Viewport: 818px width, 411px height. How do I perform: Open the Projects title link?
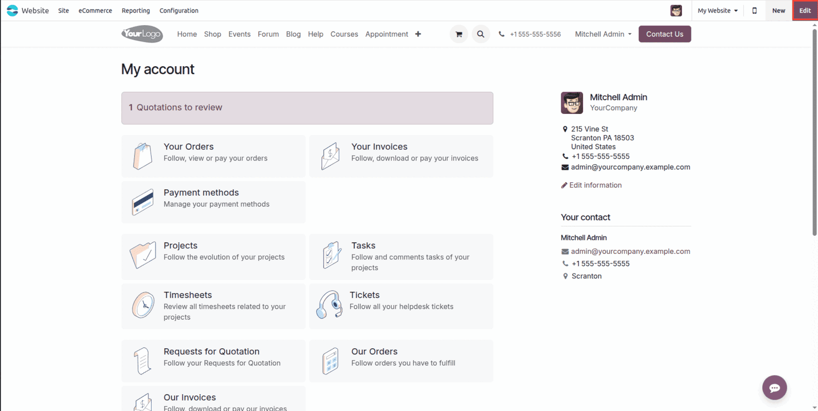181,245
